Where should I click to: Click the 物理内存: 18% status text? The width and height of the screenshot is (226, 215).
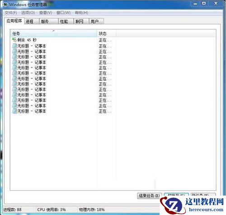92,210
